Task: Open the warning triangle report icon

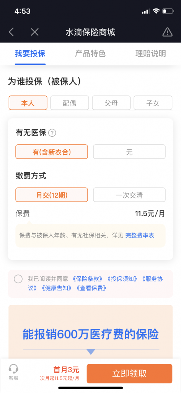Action: pos(167,32)
